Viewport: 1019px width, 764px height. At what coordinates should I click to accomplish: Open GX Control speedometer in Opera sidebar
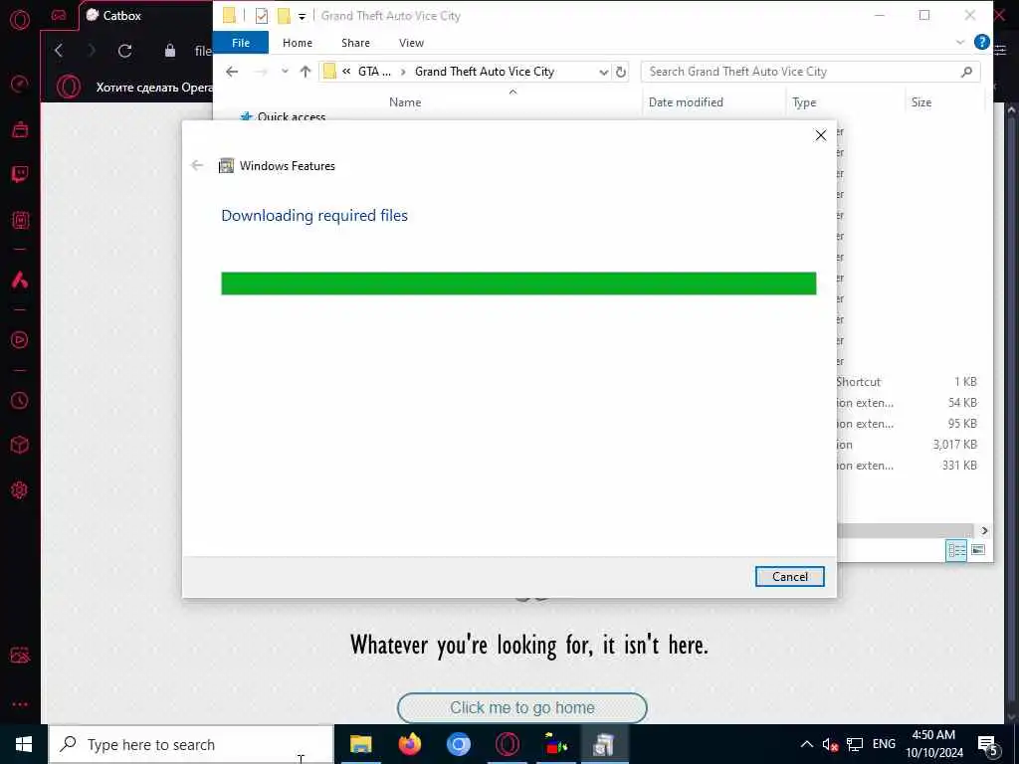point(20,84)
